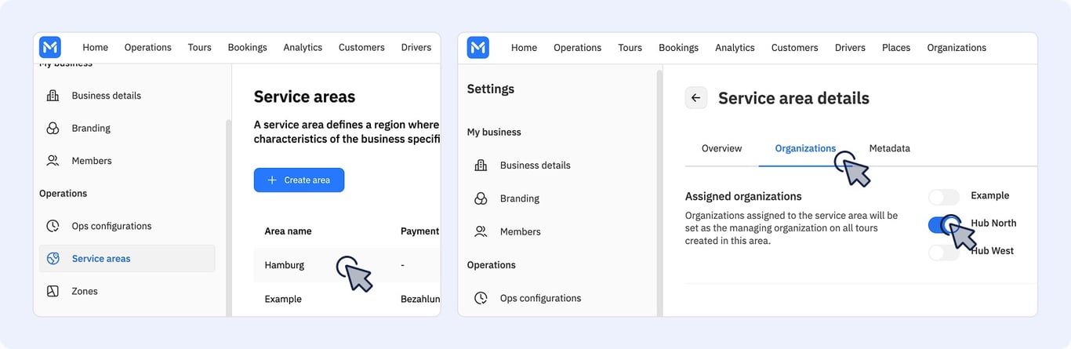1071x349 pixels.
Task: Disable the Hub North organization toggle
Action: [944, 225]
